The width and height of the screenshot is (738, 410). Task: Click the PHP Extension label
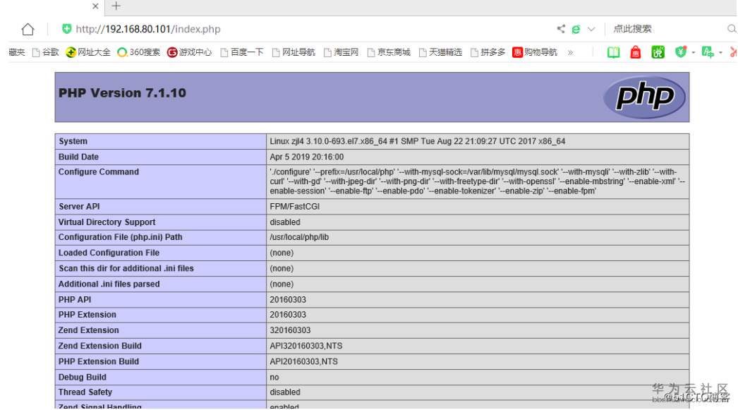(x=87, y=315)
